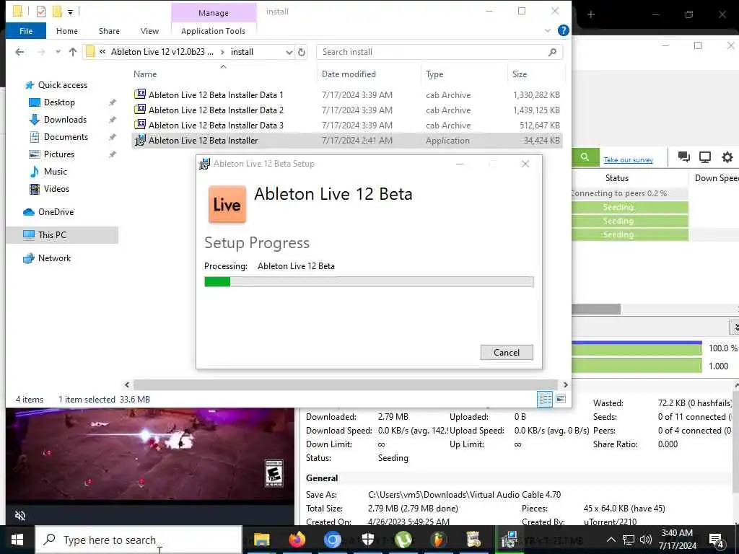
Task: Open uTorrent preferences gear icon
Action: click(x=727, y=157)
